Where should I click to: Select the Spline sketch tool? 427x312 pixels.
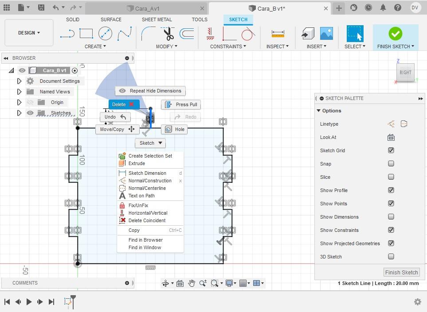[125, 34]
